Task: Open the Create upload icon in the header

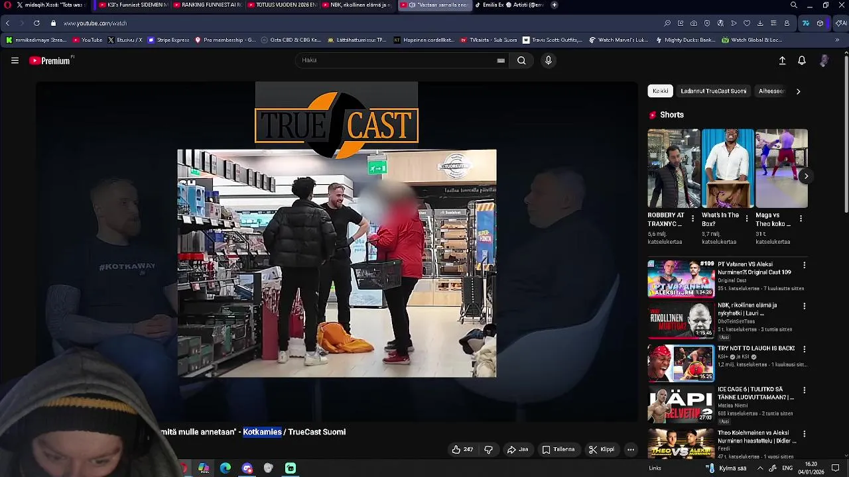Action: tap(782, 60)
